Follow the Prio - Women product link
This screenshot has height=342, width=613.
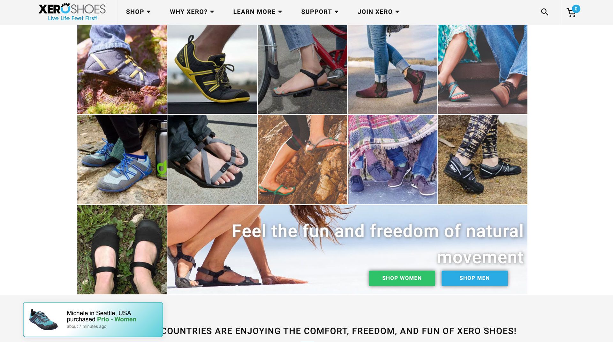117,319
